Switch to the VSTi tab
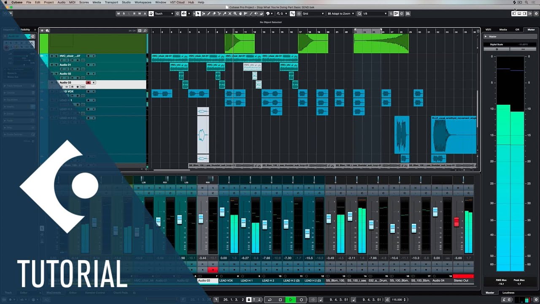Image resolution: width=540 pixels, height=304 pixels. point(488,30)
